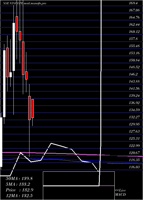The image size is (143, 200).
Task: Click the small white candlestick near 146.2
Action: pos(11,75)
